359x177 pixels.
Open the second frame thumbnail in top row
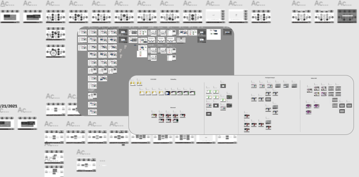33,16
